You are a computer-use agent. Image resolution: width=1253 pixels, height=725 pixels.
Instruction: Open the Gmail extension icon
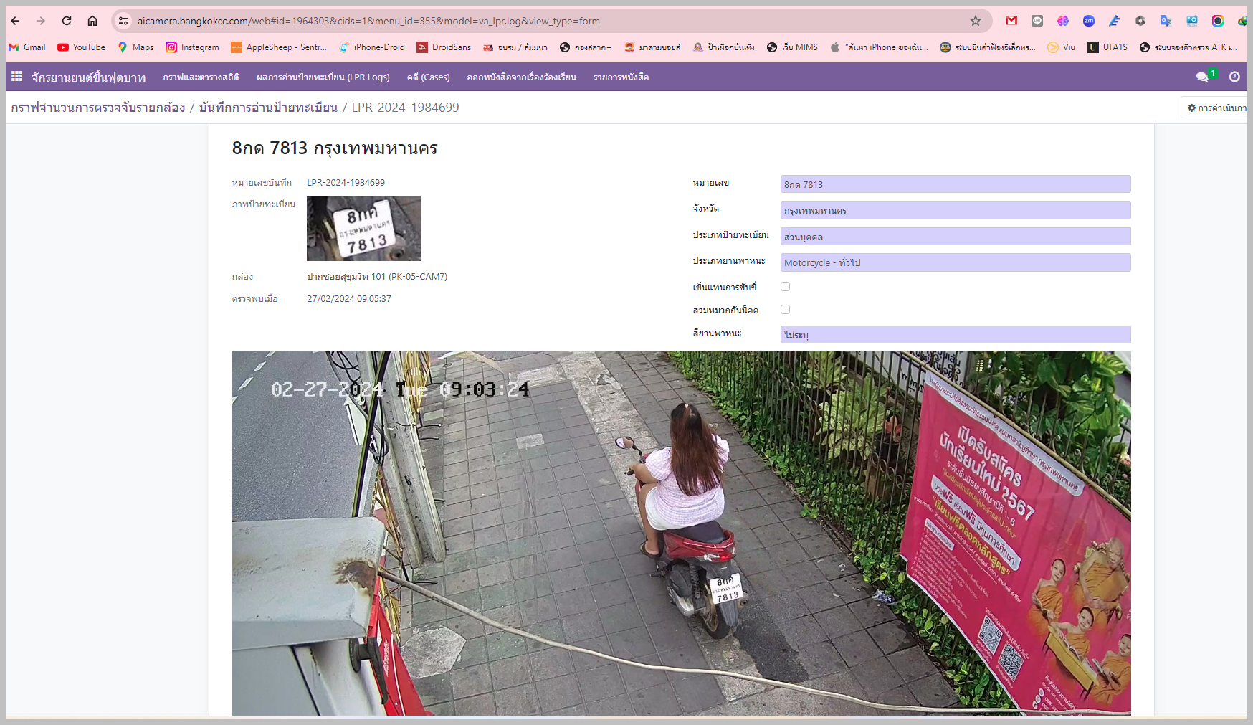tap(1011, 21)
